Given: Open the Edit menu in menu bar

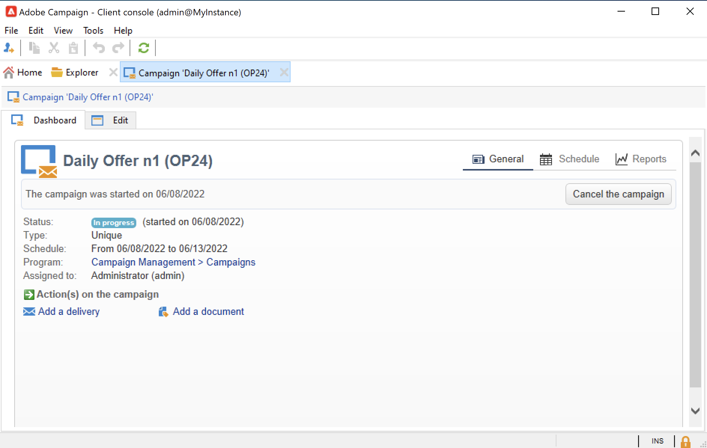Looking at the screenshot, I should (36, 31).
